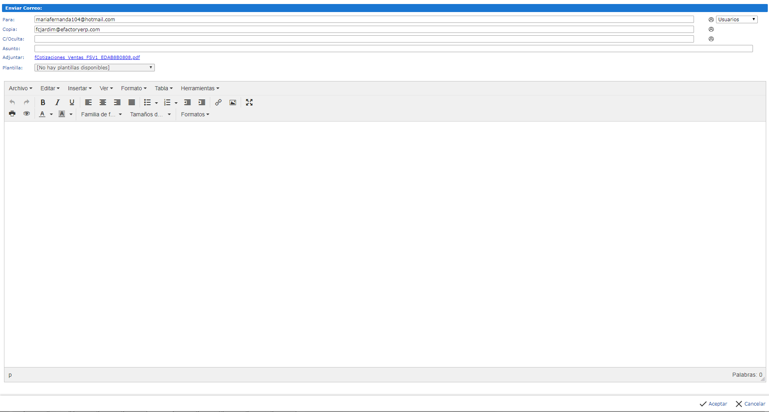Pick contact for the Copia field
This screenshot has width=769, height=412.
[x=711, y=29]
